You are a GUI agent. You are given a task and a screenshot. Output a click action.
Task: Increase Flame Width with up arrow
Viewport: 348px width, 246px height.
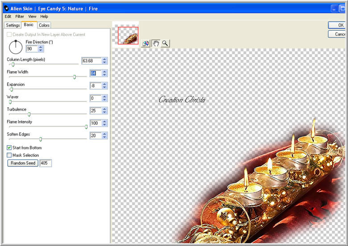104,72
